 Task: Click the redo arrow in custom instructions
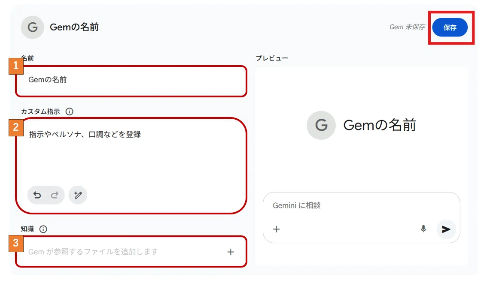pos(55,195)
